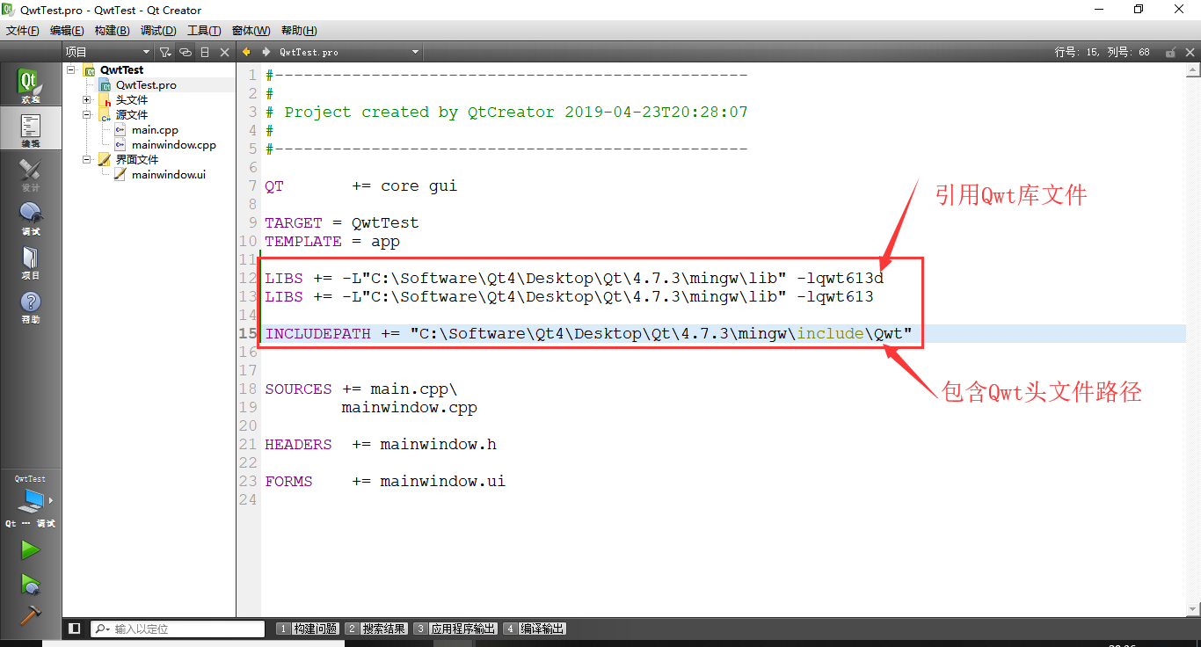This screenshot has height=647, width=1201.
Task: Click the filter tree funnel icon
Action: [164, 53]
